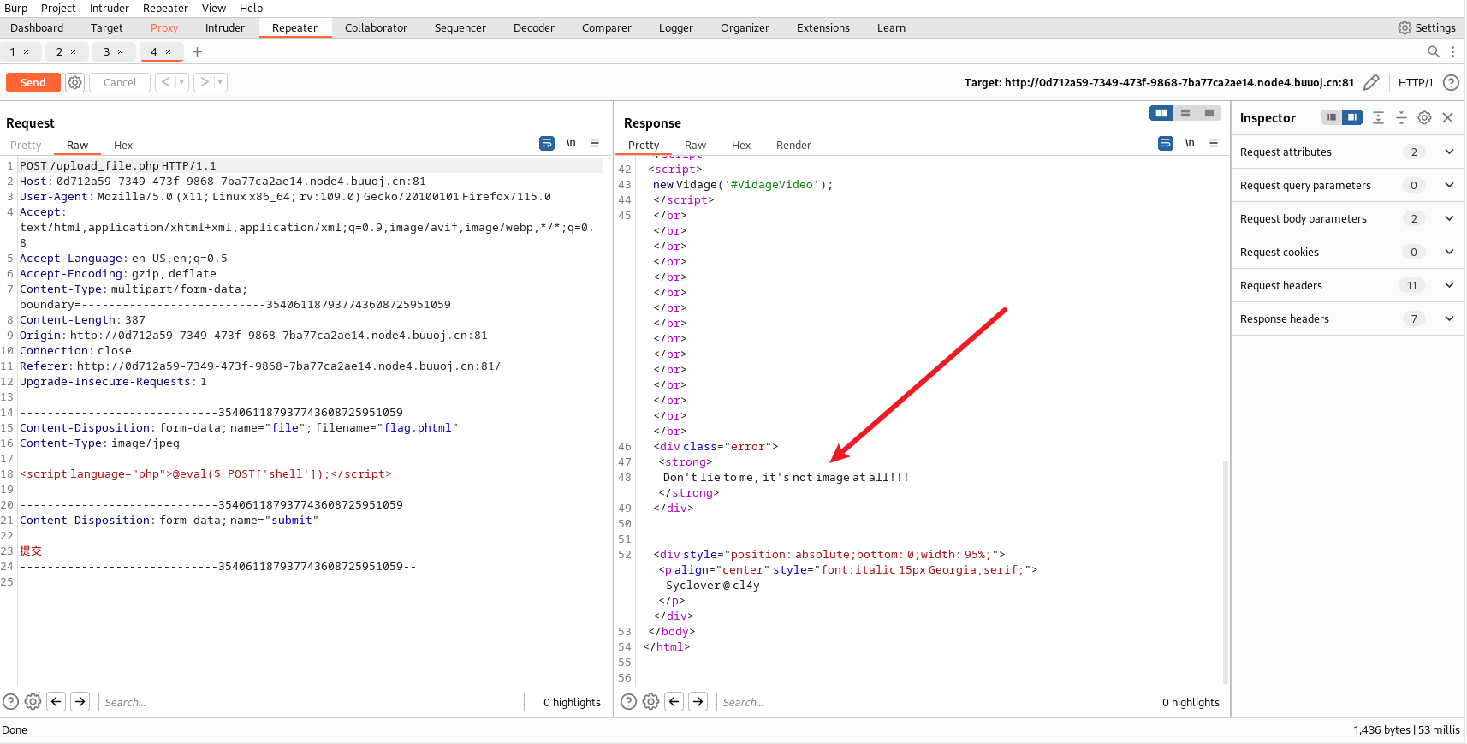Select side-by-side request/response layout
1467x744 pixels.
[1161, 113]
